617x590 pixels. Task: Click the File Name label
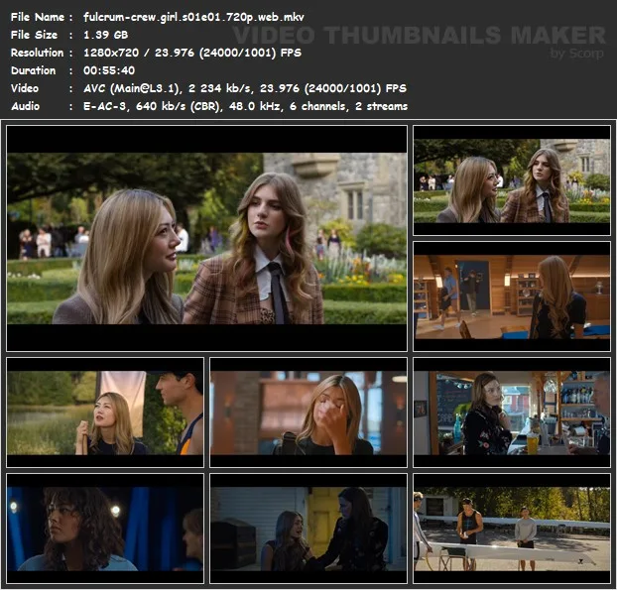click(x=38, y=17)
